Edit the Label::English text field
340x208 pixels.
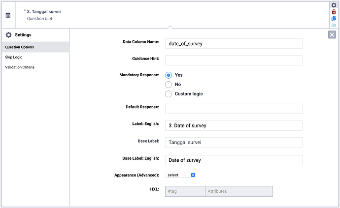(x=234, y=125)
